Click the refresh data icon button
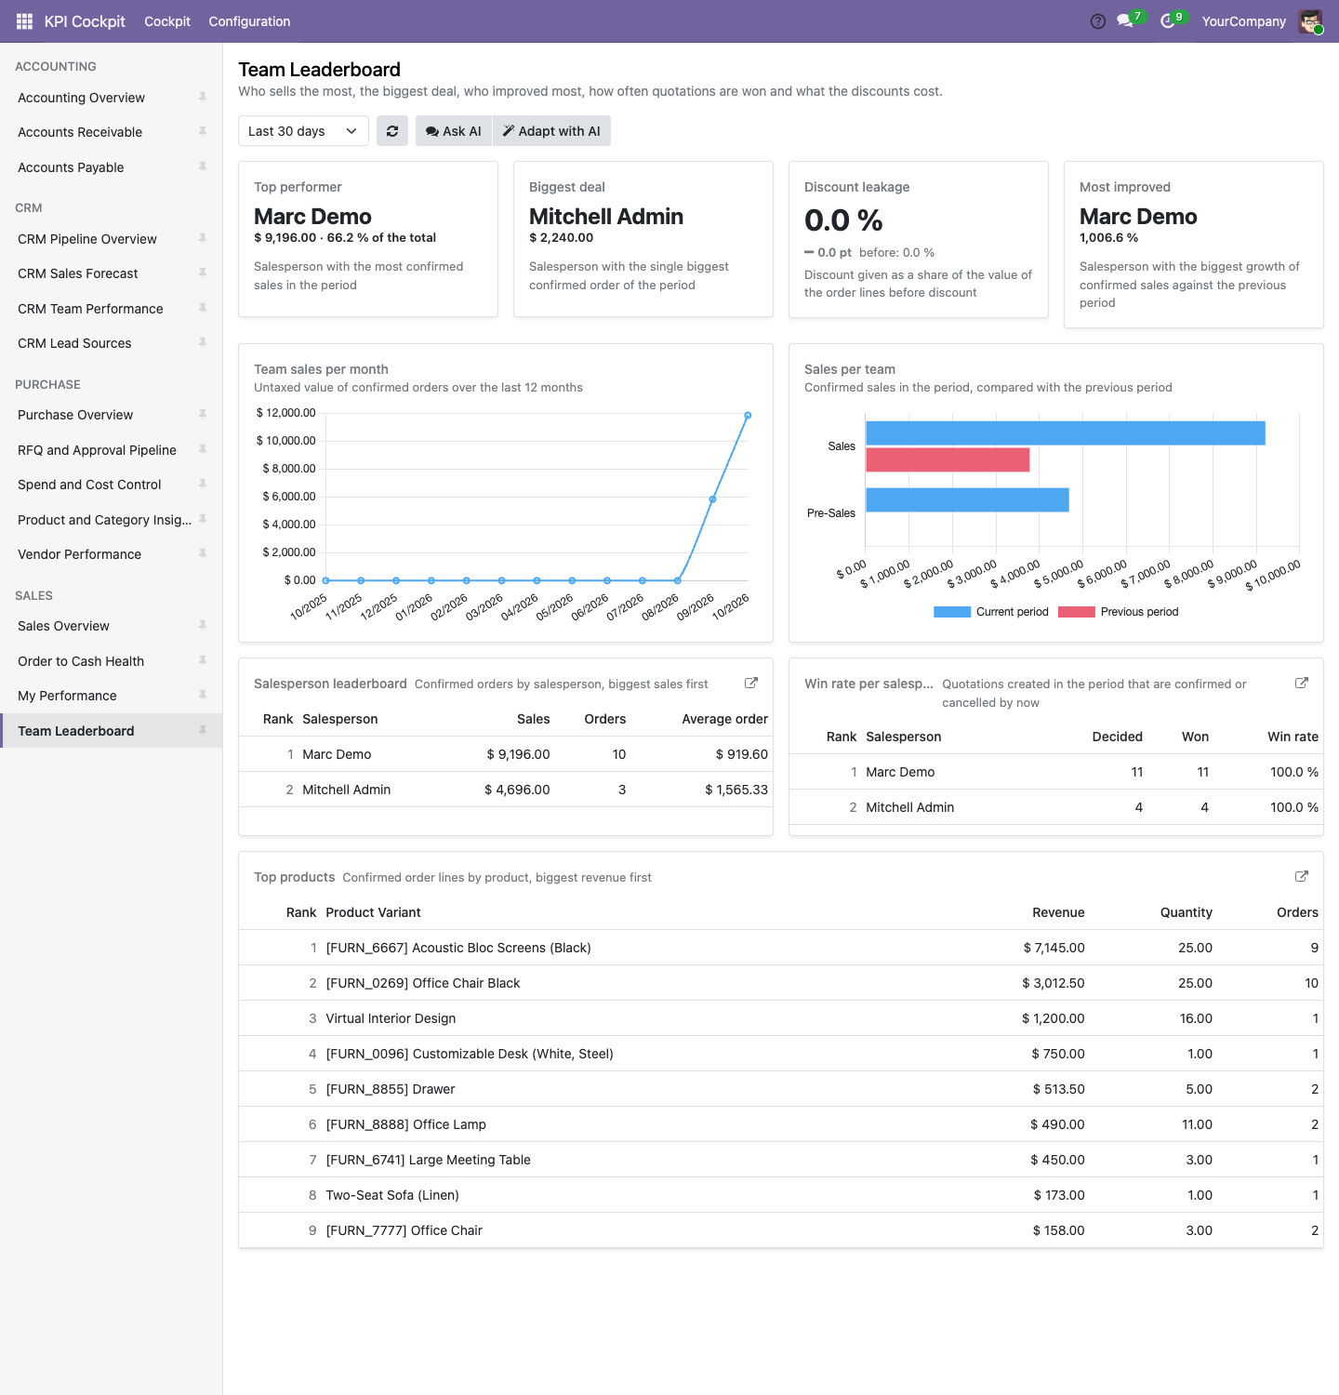1339x1395 pixels. [x=392, y=131]
